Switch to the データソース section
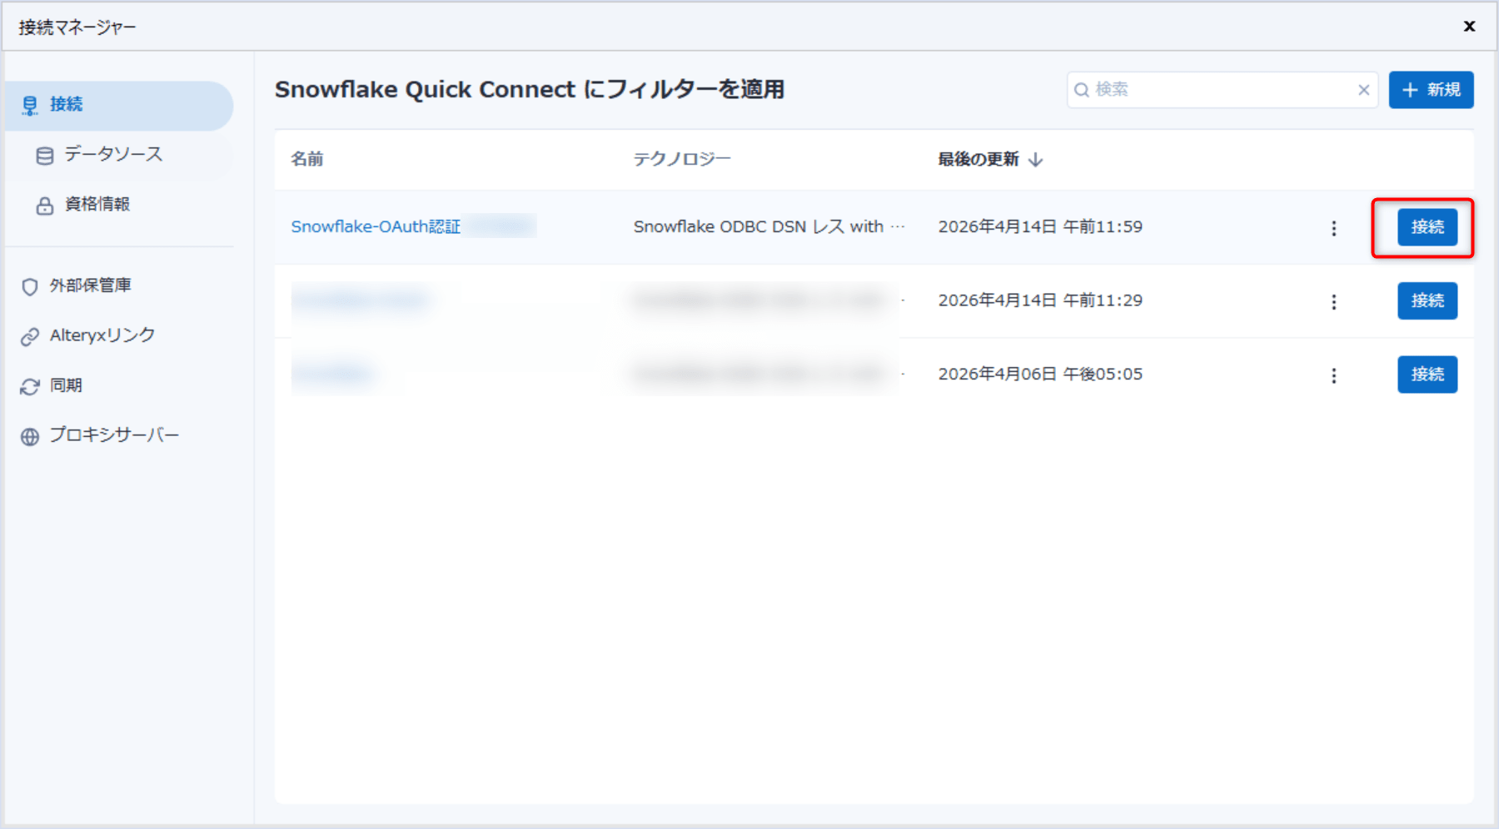This screenshot has width=1499, height=829. tap(111, 155)
